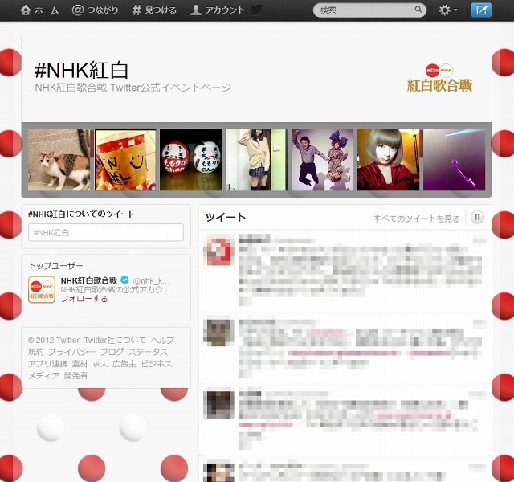Screen dimensions: 514x482
Task: Click the blue compose tweet button
Action: point(481,10)
